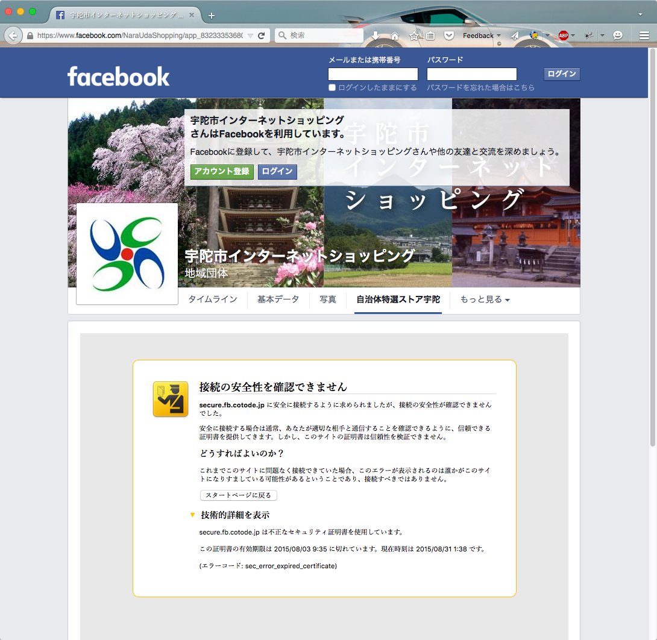657x640 pixels.
Task: Open the list all tabs dropdown arrow
Action: coord(640,14)
